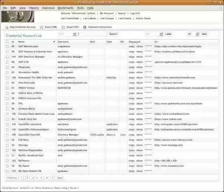Click the Export CSV icon

(x=63, y=27)
